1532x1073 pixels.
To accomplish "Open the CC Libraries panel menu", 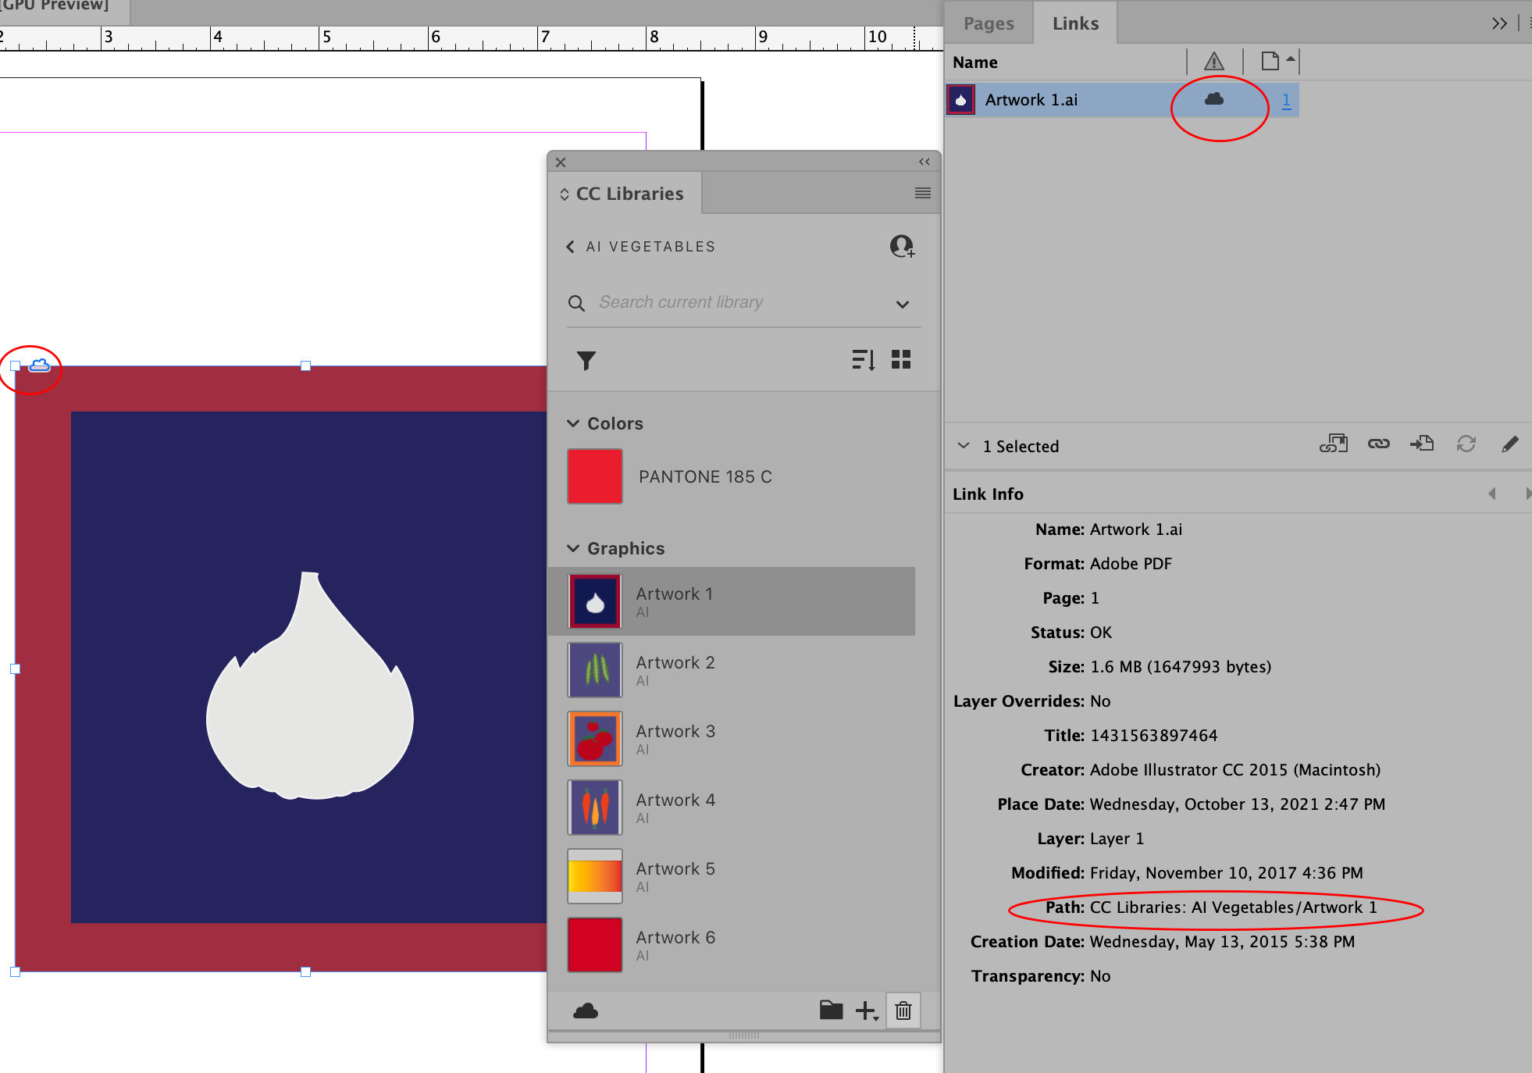I will tap(922, 193).
